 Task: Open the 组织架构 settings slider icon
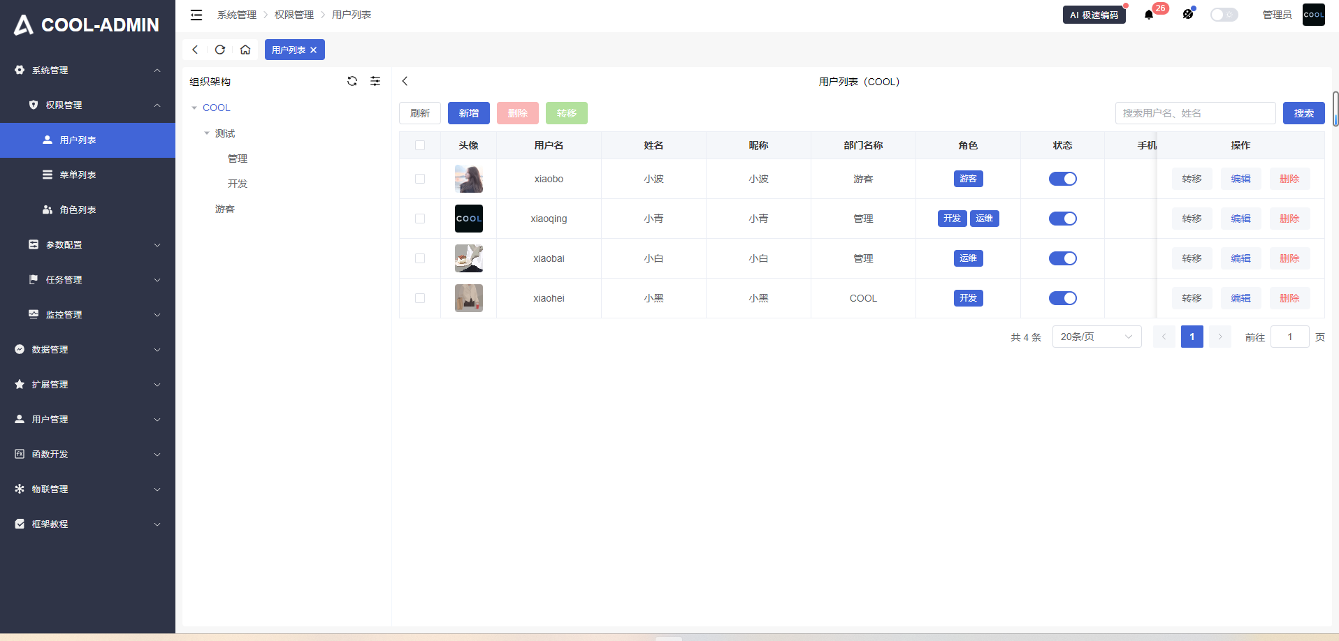[x=375, y=81]
